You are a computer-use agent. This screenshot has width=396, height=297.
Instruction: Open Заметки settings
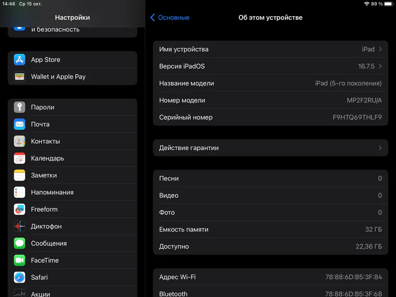point(73,175)
